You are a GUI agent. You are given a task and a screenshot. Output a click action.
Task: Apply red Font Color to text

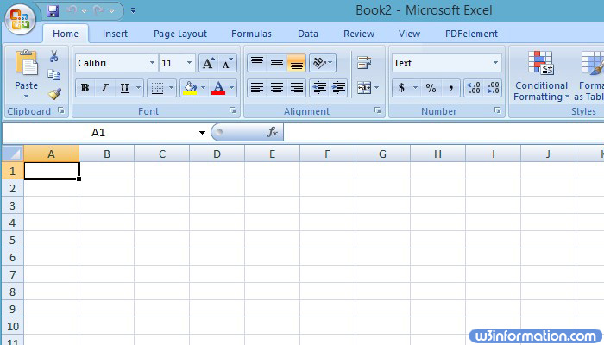pyautogui.click(x=218, y=88)
